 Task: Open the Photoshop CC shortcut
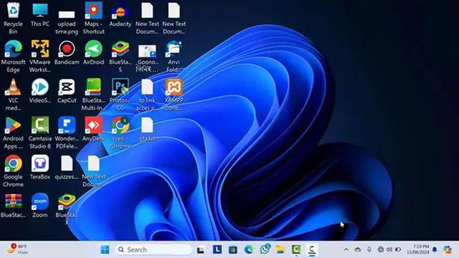pyautogui.click(x=120, y=95)
